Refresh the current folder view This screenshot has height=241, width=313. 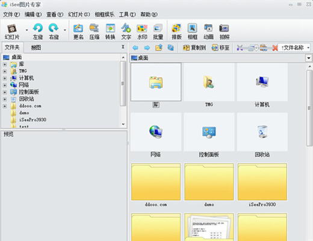click(x=171, y=48)
